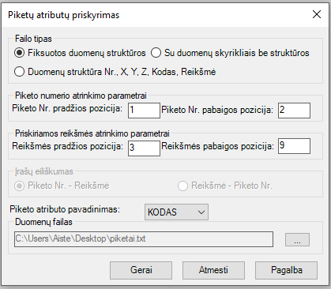This screenshot has width=331, height=289.
Task: Focus Reikšmės pradžios pozicija field
Action: click(144, 148)
